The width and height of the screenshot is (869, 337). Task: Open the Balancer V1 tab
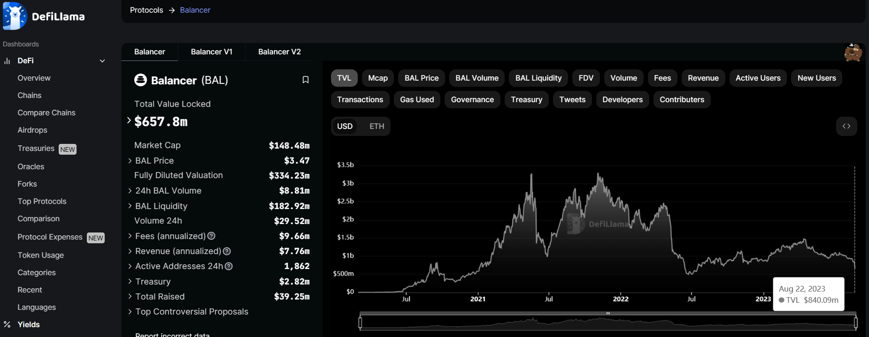tap(211, 52)
